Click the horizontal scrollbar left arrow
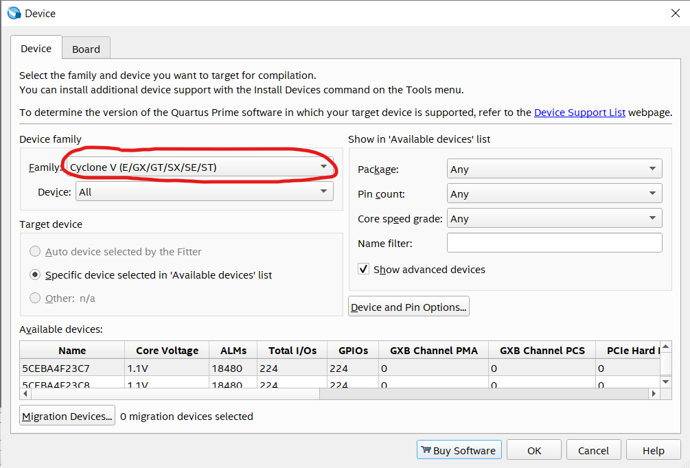 tap(25, 393)
